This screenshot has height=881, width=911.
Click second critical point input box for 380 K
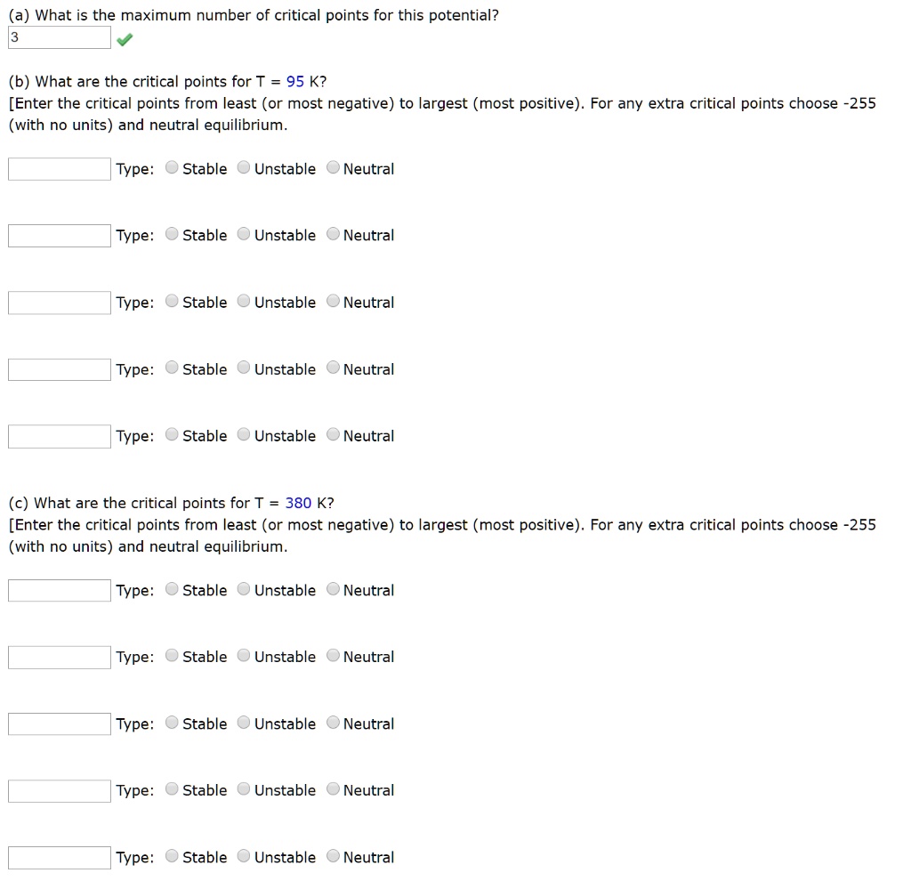click(59, 657)
